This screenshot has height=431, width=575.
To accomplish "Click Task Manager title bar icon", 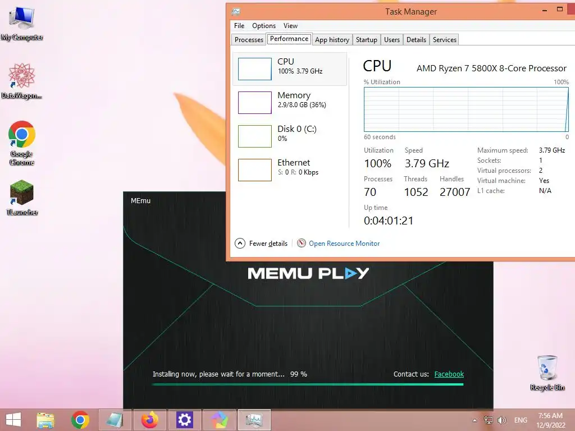I will [x=236, y=12].
